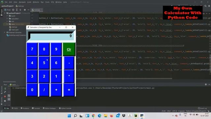Open the Problems tool window tab
211x119 pixels.
[25, 108]
